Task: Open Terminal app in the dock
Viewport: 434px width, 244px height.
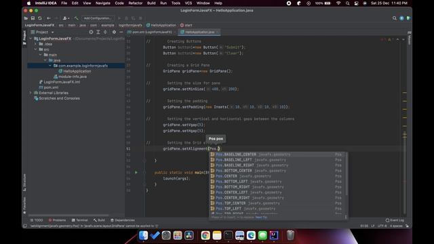Action: pos(229,235)
